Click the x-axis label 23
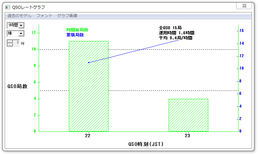 point(187,136)
